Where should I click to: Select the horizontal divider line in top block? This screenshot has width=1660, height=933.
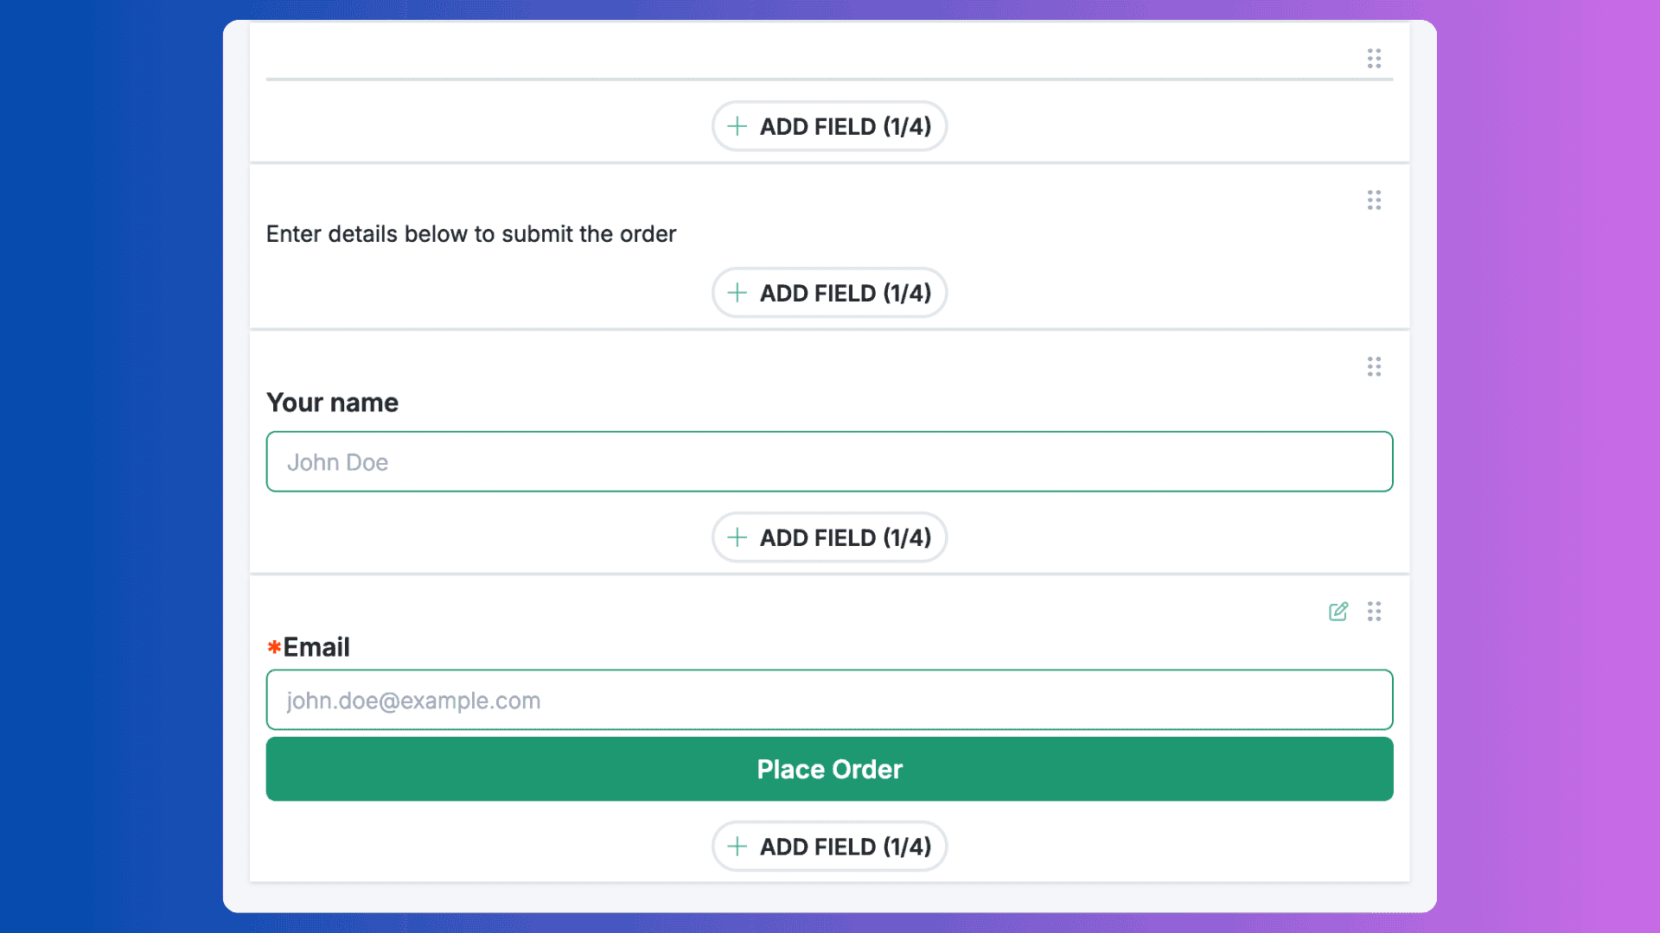click(x=829, y=79)
